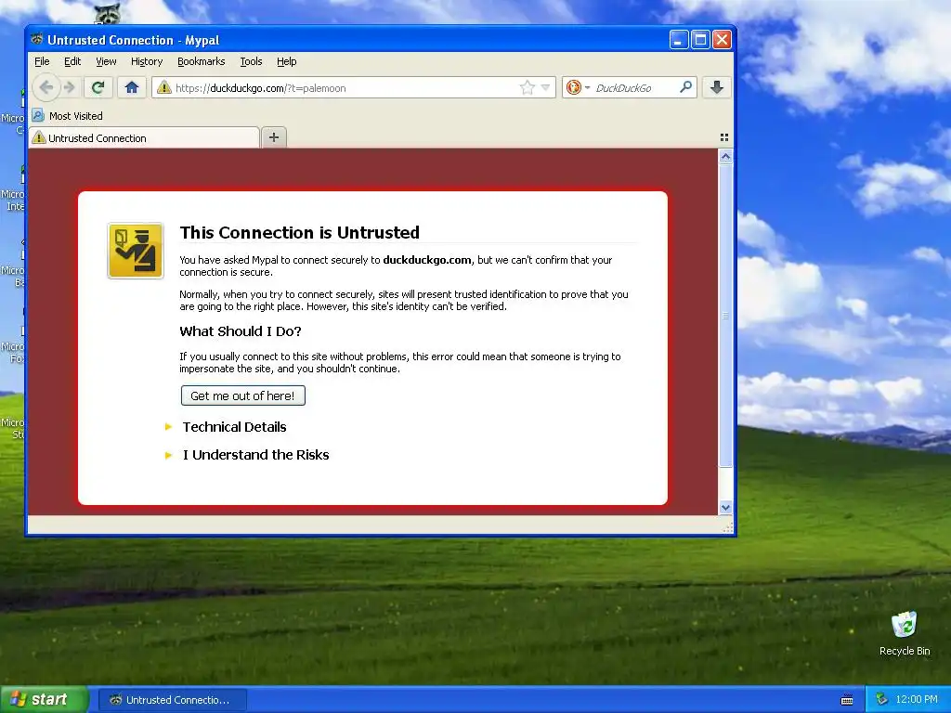Click the Mypal raccoon title bar icon
The width and height of the screenshot is (951, 713).
pyautogui.click(x=37, y=39)
